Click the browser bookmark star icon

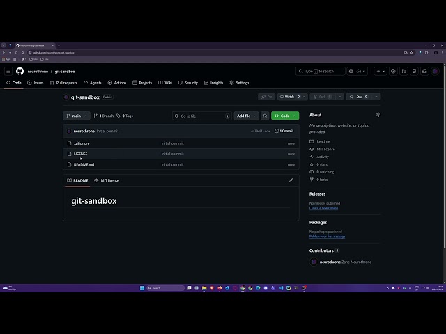pos(412,53)
